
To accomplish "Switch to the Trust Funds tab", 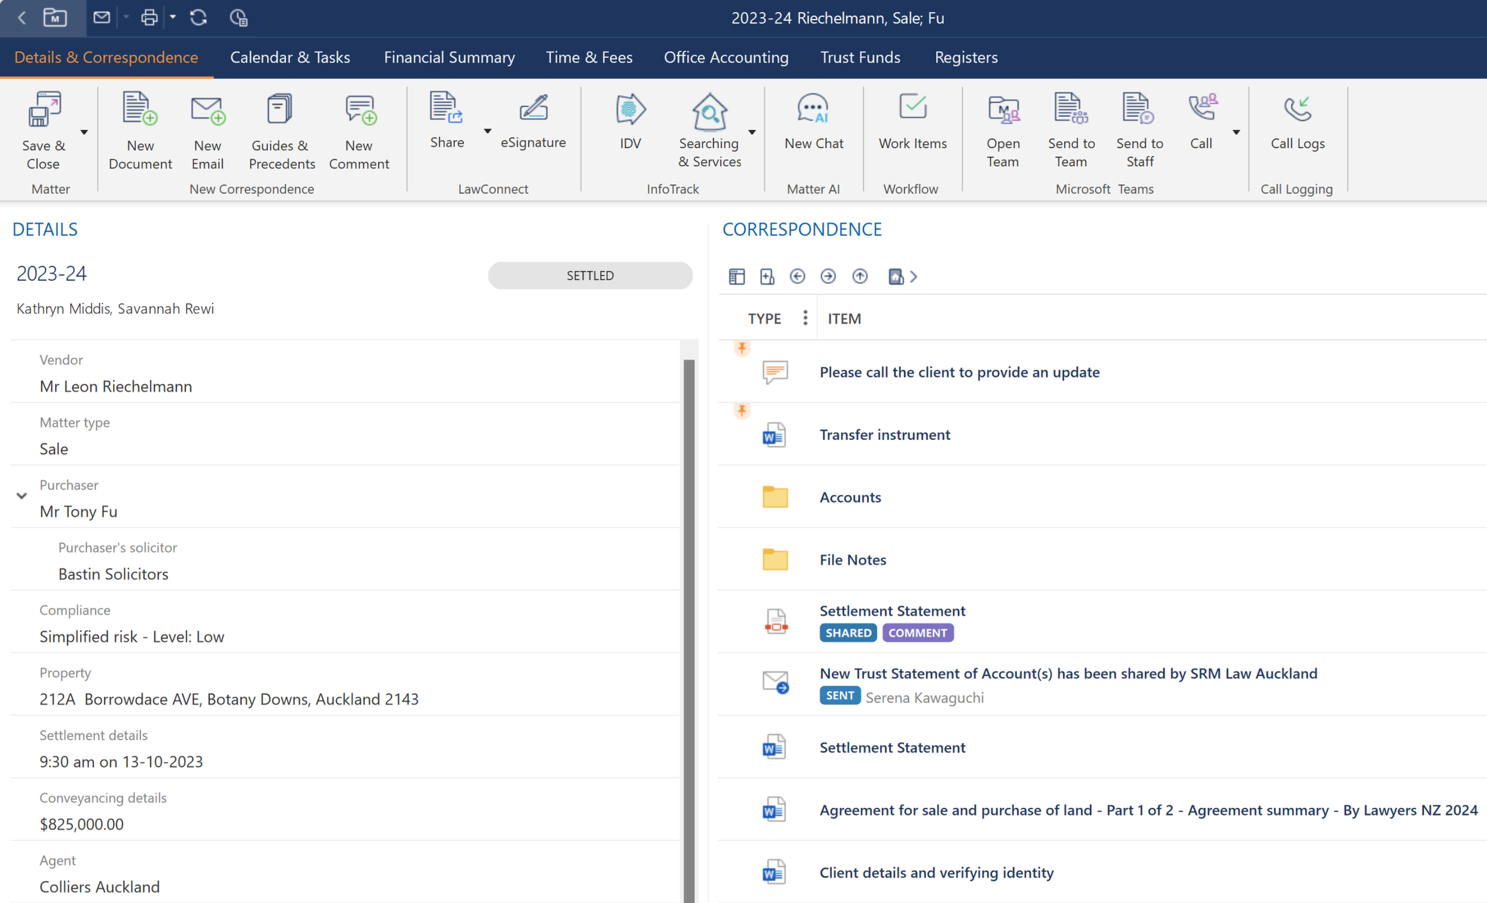I will [x=860, y=58].
